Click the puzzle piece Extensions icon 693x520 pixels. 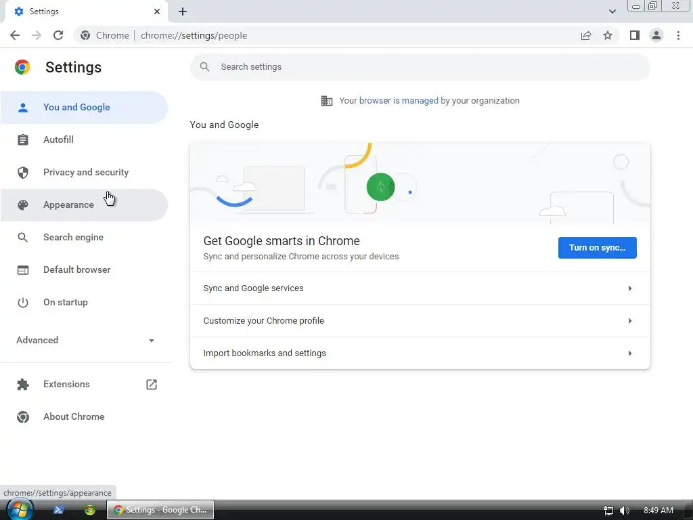pyautogui.click(x=22, y=385)
